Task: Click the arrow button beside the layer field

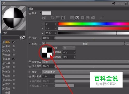Action: (x=20, y=38)
